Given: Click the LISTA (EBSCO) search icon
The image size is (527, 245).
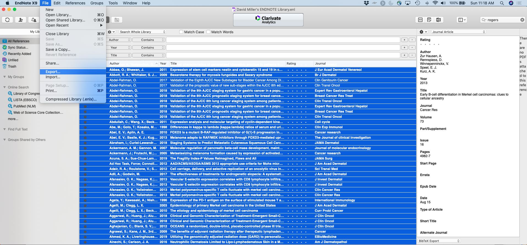Looking at the screenshot, I should coord(10,100).
